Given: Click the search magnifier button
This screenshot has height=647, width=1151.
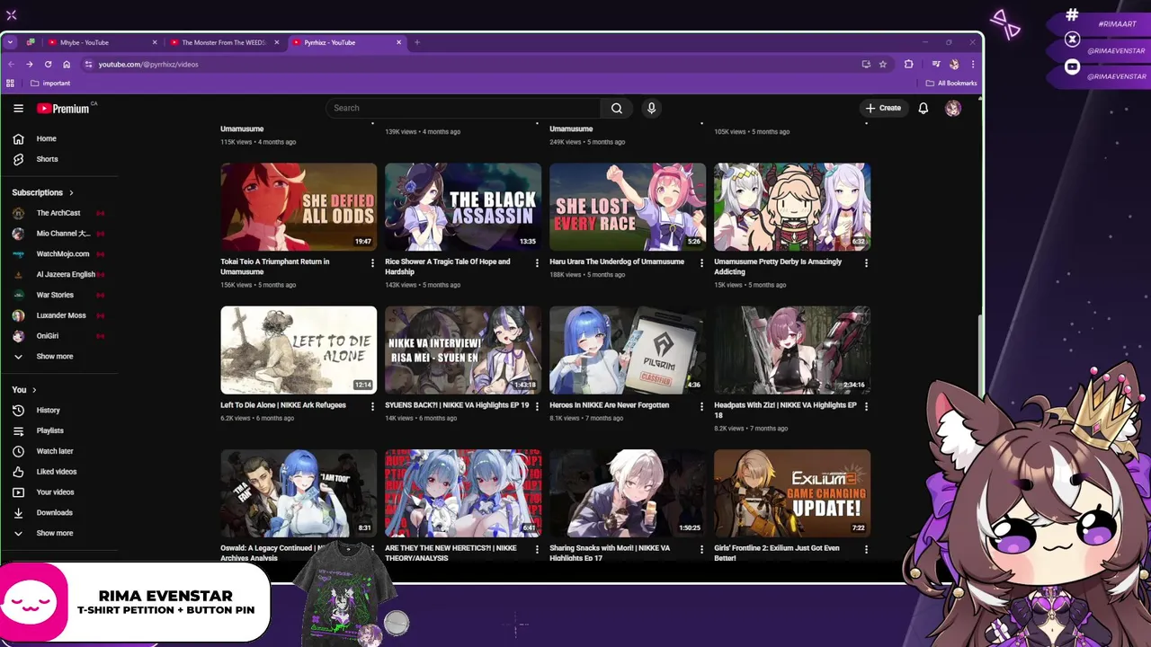Looking at the screenshot, I should (617, 109).
